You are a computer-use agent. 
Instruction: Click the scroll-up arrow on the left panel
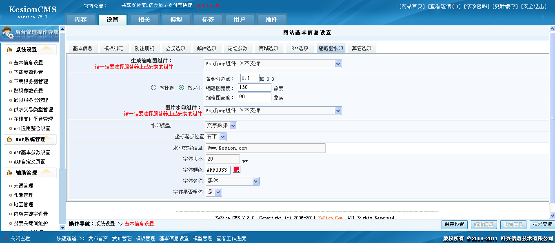tap(62, 29)
